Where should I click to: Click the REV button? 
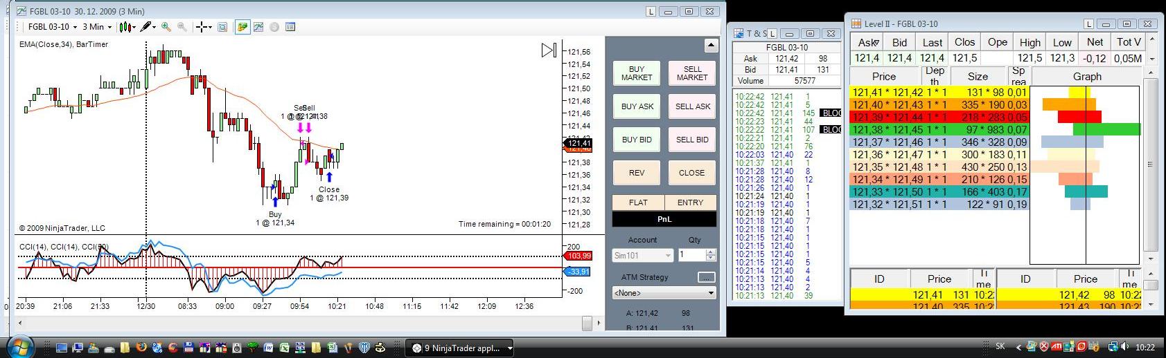tap(637, 173)
